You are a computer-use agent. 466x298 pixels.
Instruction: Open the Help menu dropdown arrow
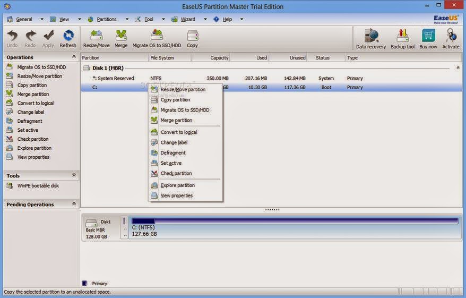(x=241, y=19)
